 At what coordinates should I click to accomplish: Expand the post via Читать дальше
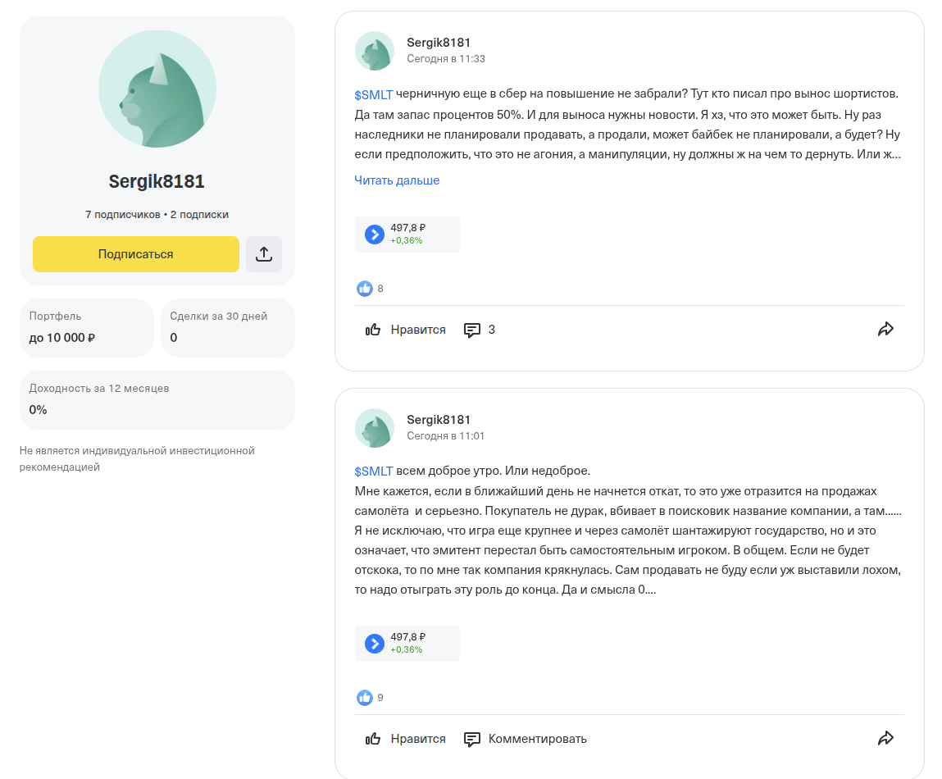coord(397,180)
